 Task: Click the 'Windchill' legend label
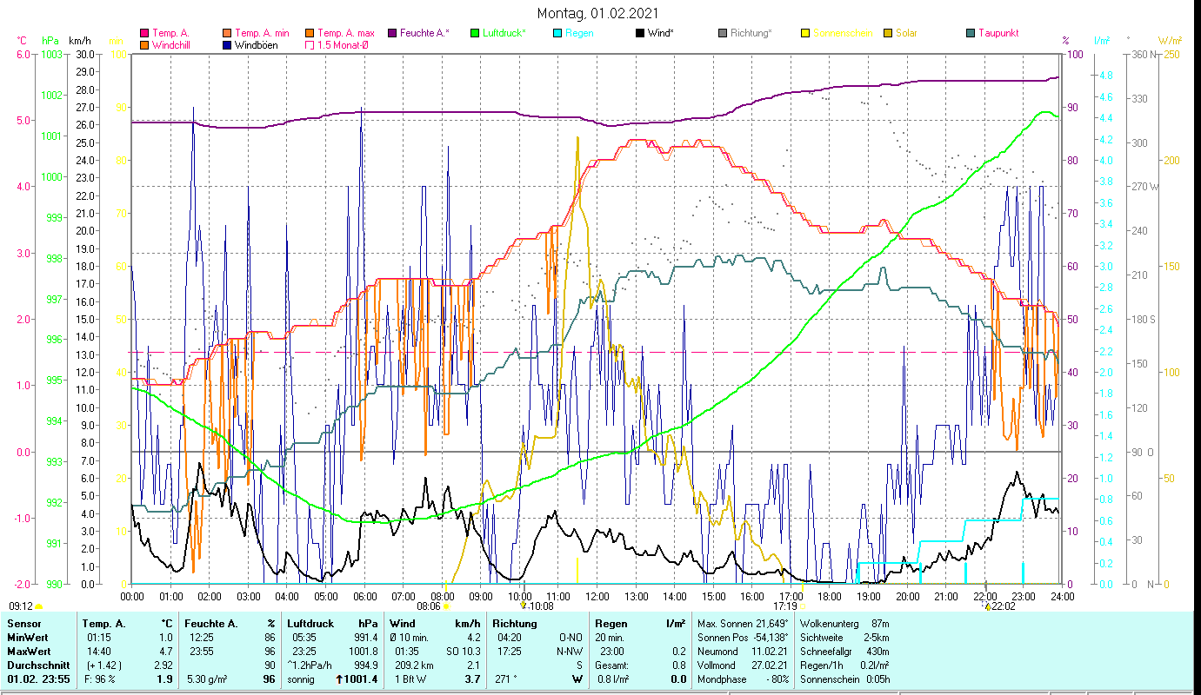[171, 44]
